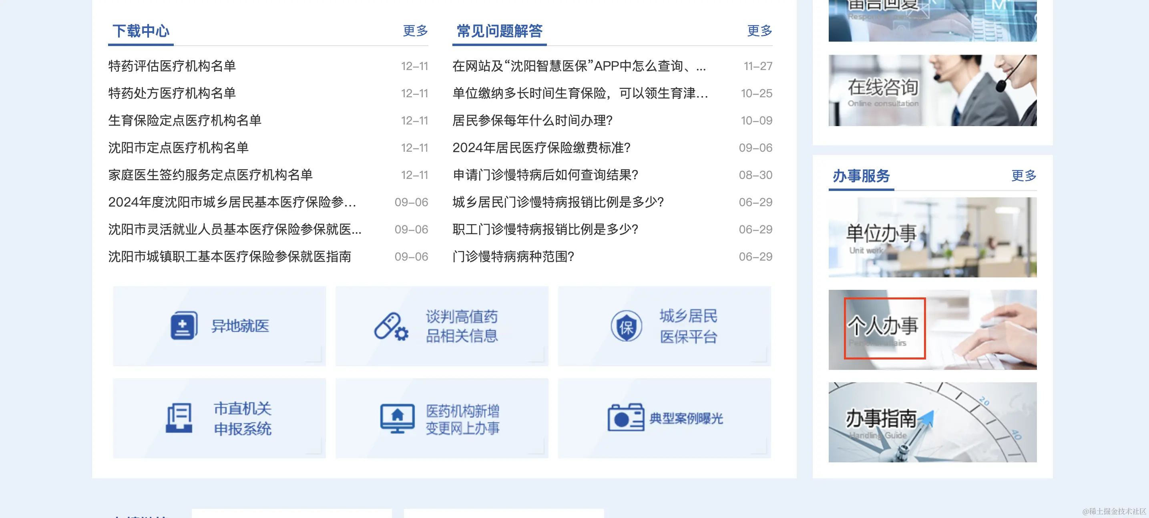Image resolution: width=1149 pixels, height=518 pixels.
Task: Open FAQ 职工门诊慢特病报销比例是多少?
Action: click(x=546, y=230)
